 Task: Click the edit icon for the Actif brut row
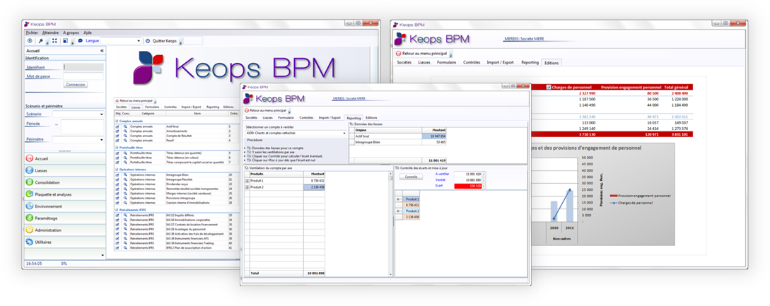[117, 126]
